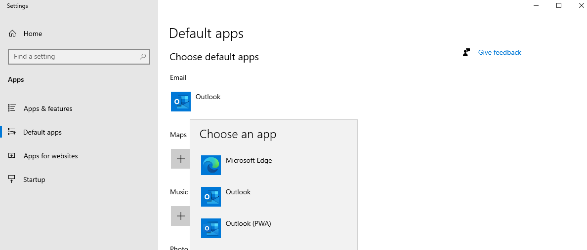Viewport: 587px width, 250px height.
Task: Click the Email category label
Action: point(178,77)
